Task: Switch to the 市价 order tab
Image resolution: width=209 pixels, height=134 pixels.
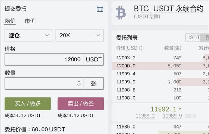Action: [x=30, y=21]
